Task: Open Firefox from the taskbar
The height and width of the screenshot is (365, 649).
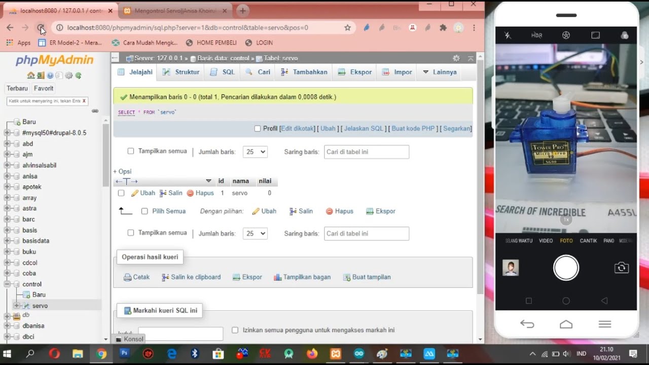Action: click(x=312, y=354)
